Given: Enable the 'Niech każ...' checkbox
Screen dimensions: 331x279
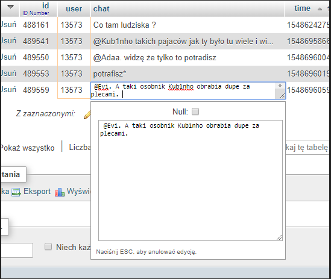Looking at the screenshot, I should point(48,246).
